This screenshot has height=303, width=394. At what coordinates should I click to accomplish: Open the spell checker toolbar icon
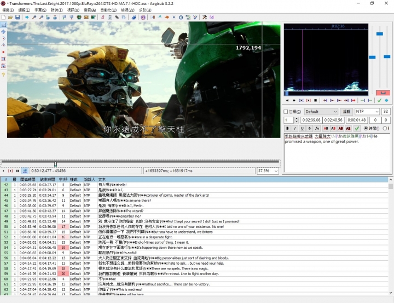click(x=195, y=18)
